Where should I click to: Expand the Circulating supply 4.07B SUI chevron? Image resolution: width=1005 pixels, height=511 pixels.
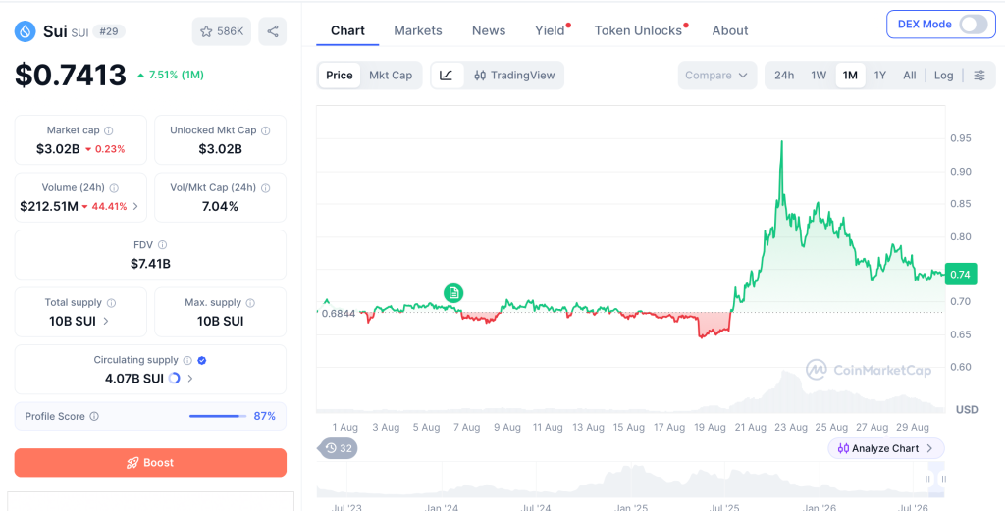(x=189, y=379)
